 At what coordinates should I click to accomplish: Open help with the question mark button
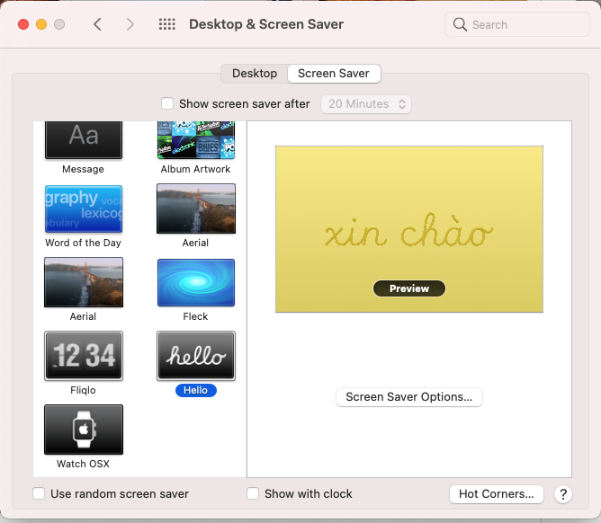pyautogui.click(x=563, y=493)
